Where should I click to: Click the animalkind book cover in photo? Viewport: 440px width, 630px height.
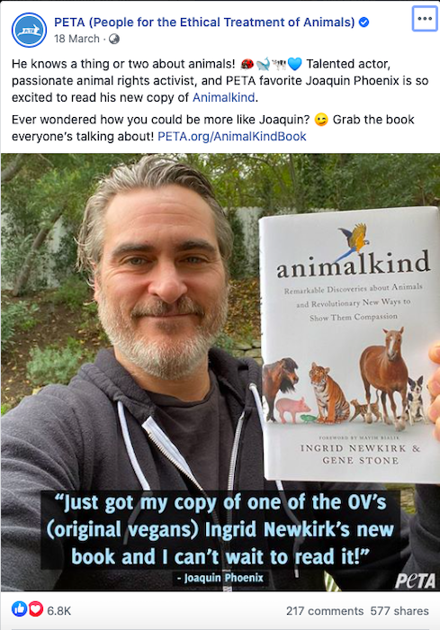pos(350,345)
